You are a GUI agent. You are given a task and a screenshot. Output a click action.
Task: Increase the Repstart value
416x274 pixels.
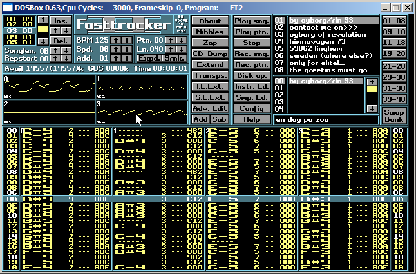pyautogui.click(x=55, y=59)
